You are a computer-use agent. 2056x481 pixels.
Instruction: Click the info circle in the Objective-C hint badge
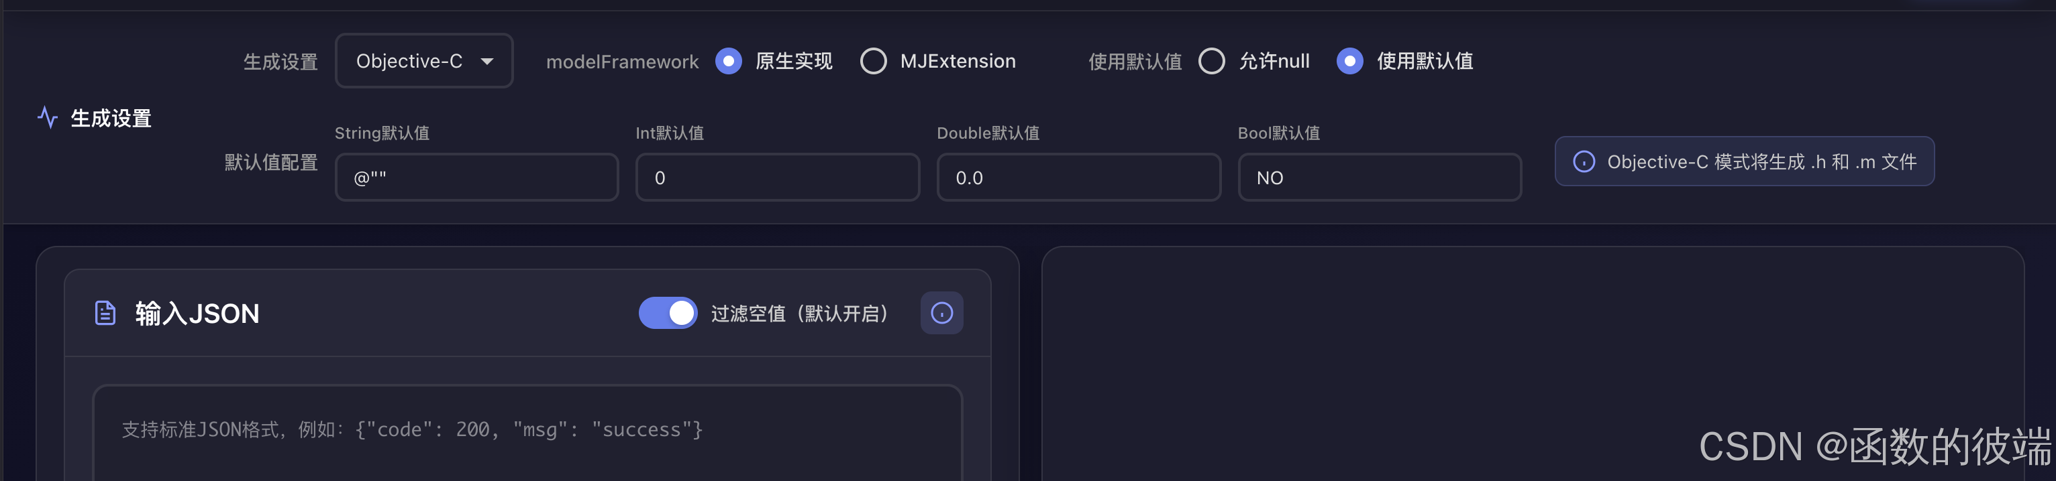1584,161
